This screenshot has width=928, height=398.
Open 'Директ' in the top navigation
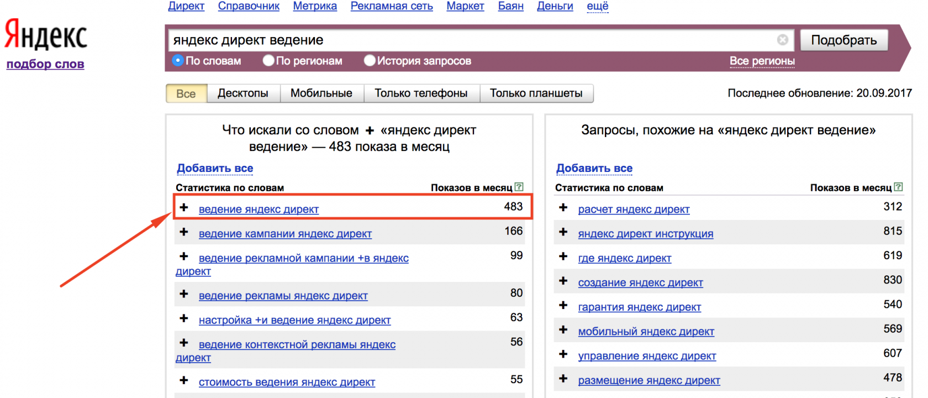pos(186,6)
